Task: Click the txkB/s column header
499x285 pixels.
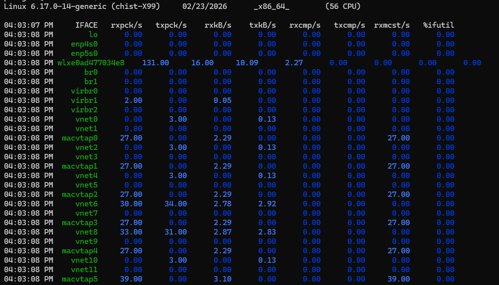Action: (263, 25)
